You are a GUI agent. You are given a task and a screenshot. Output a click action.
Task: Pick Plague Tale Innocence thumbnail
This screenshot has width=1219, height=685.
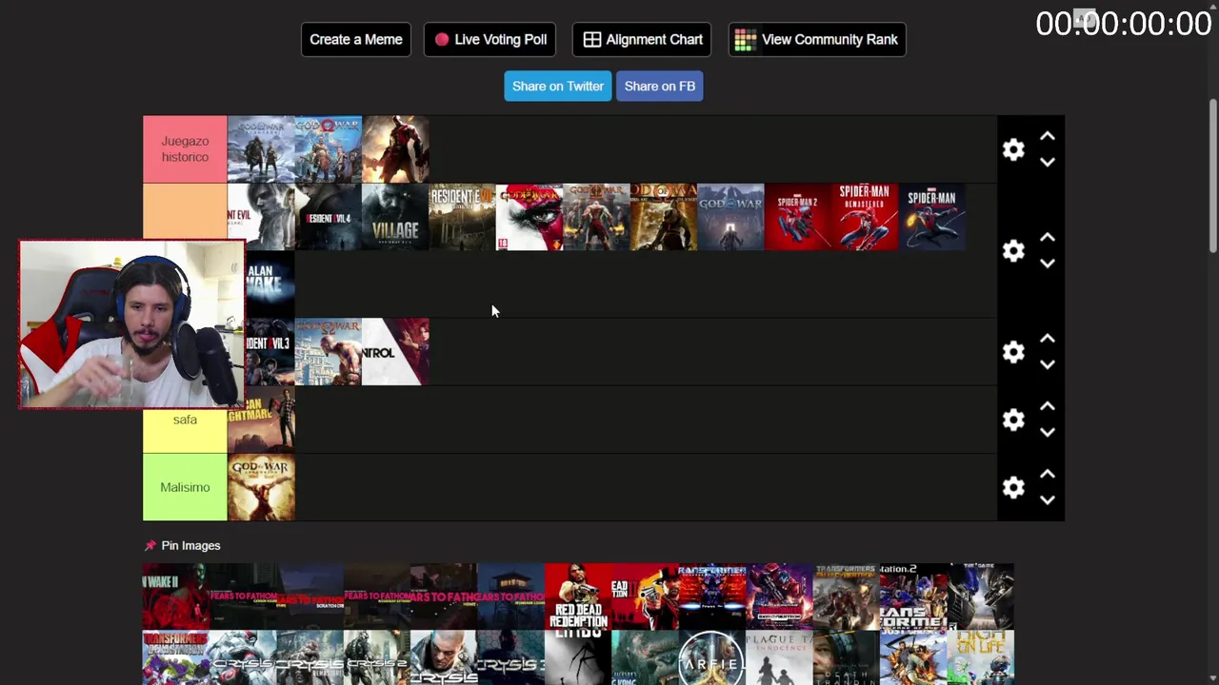[x=779, y=657]
